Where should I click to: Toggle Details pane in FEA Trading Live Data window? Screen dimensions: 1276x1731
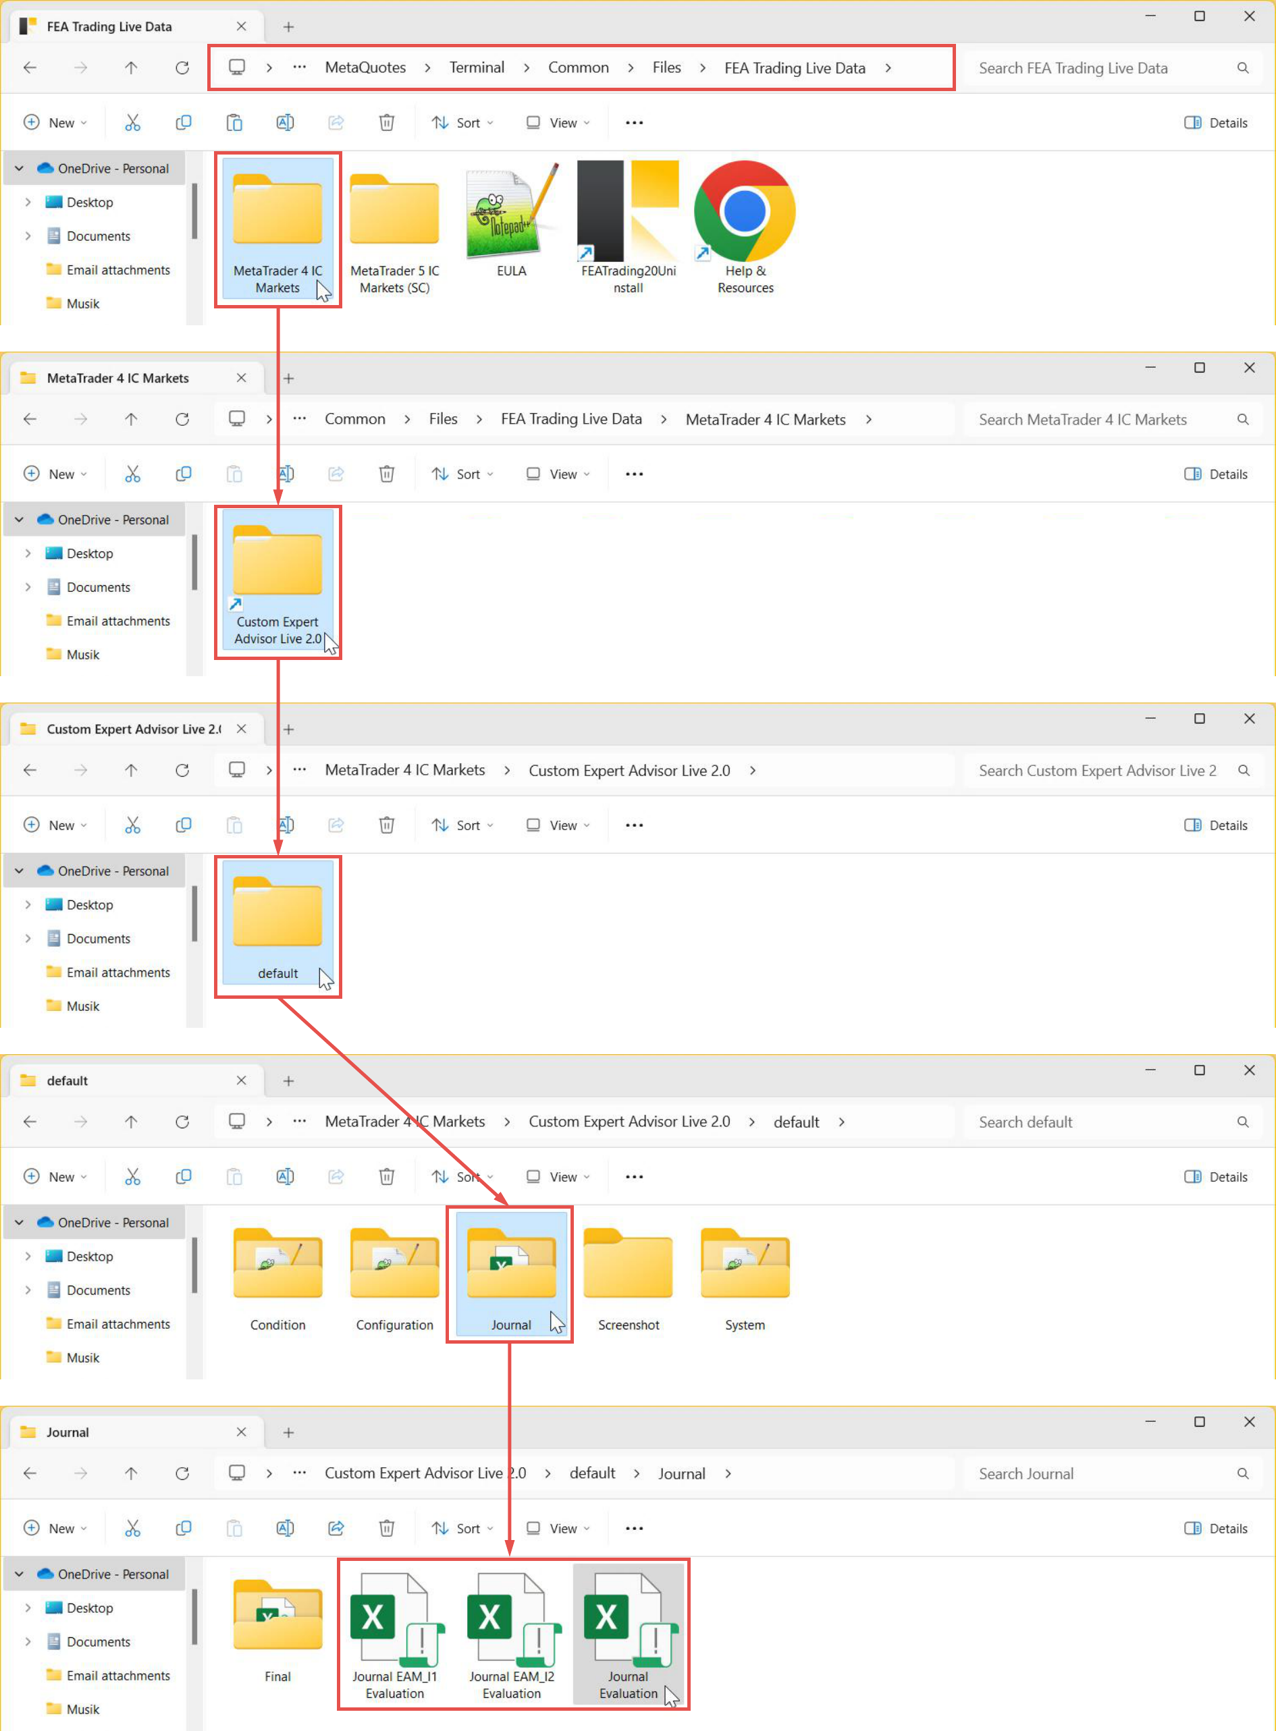tap(1216, 123)
